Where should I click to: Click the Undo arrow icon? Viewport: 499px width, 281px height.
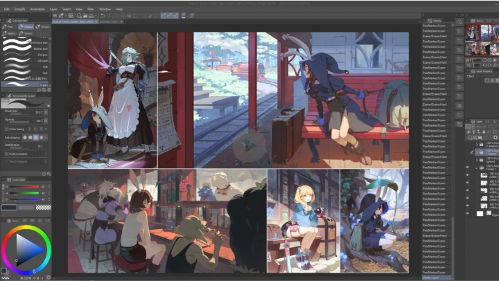103,16
